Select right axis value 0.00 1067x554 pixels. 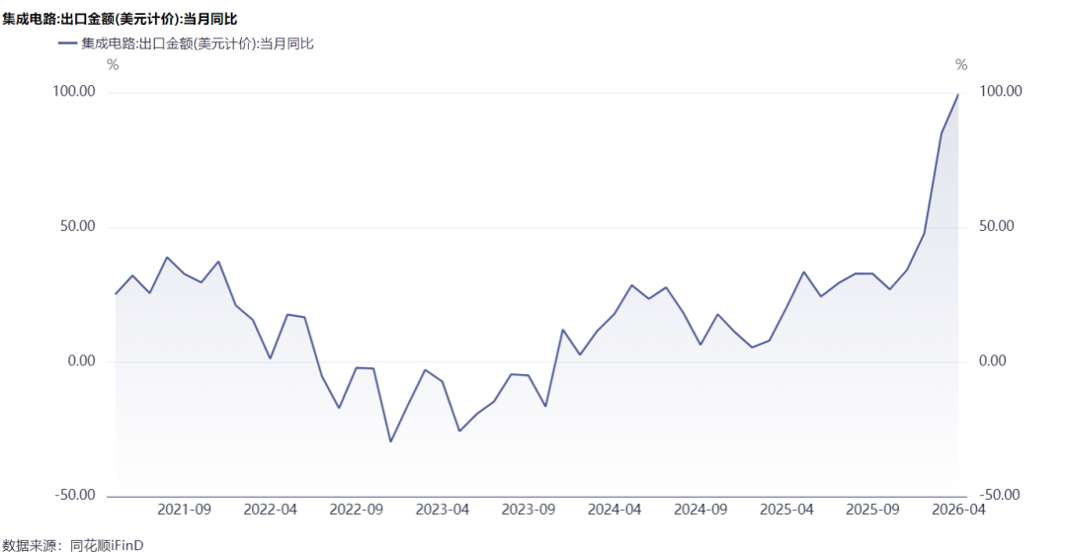click(992, 360)
